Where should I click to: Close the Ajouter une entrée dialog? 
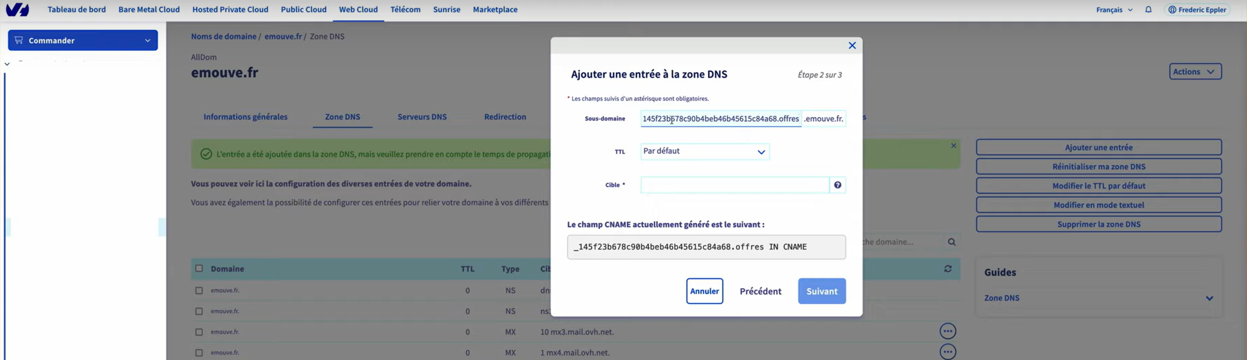click(852, 46)
